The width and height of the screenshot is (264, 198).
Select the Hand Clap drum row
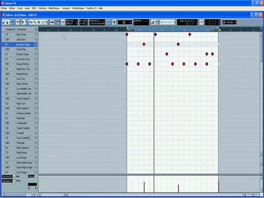tap(20, 50)
